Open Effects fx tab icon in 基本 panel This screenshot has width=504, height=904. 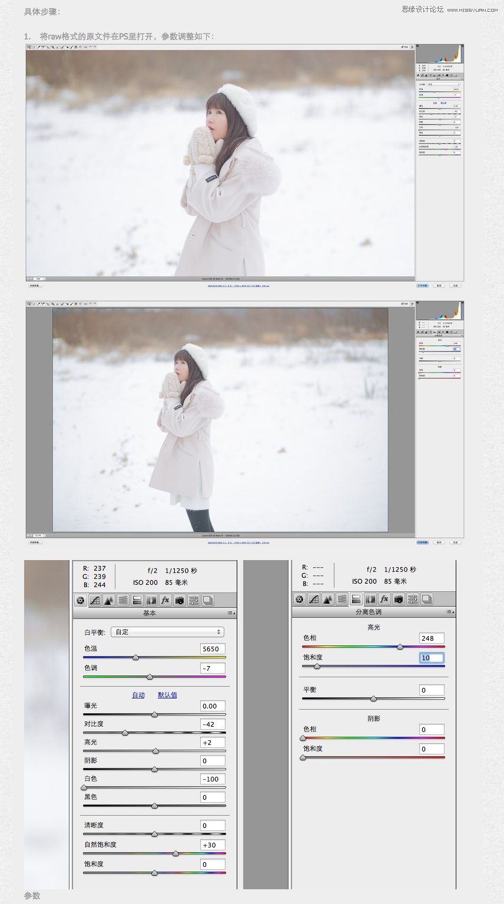pyautogui.click(x=165, y=600)
